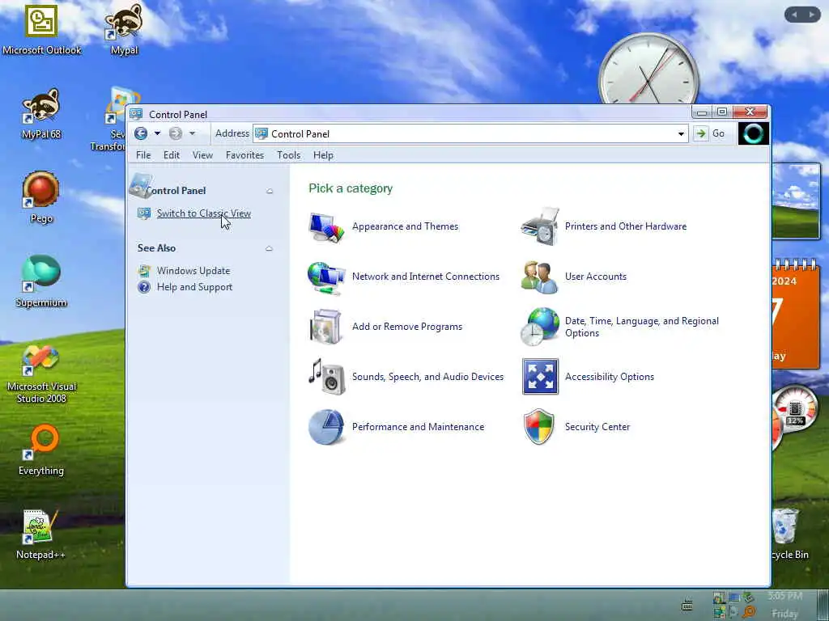829x621 pixels.
Task: Open the Printers and Other Hardware link
Action: coord(626,226)
